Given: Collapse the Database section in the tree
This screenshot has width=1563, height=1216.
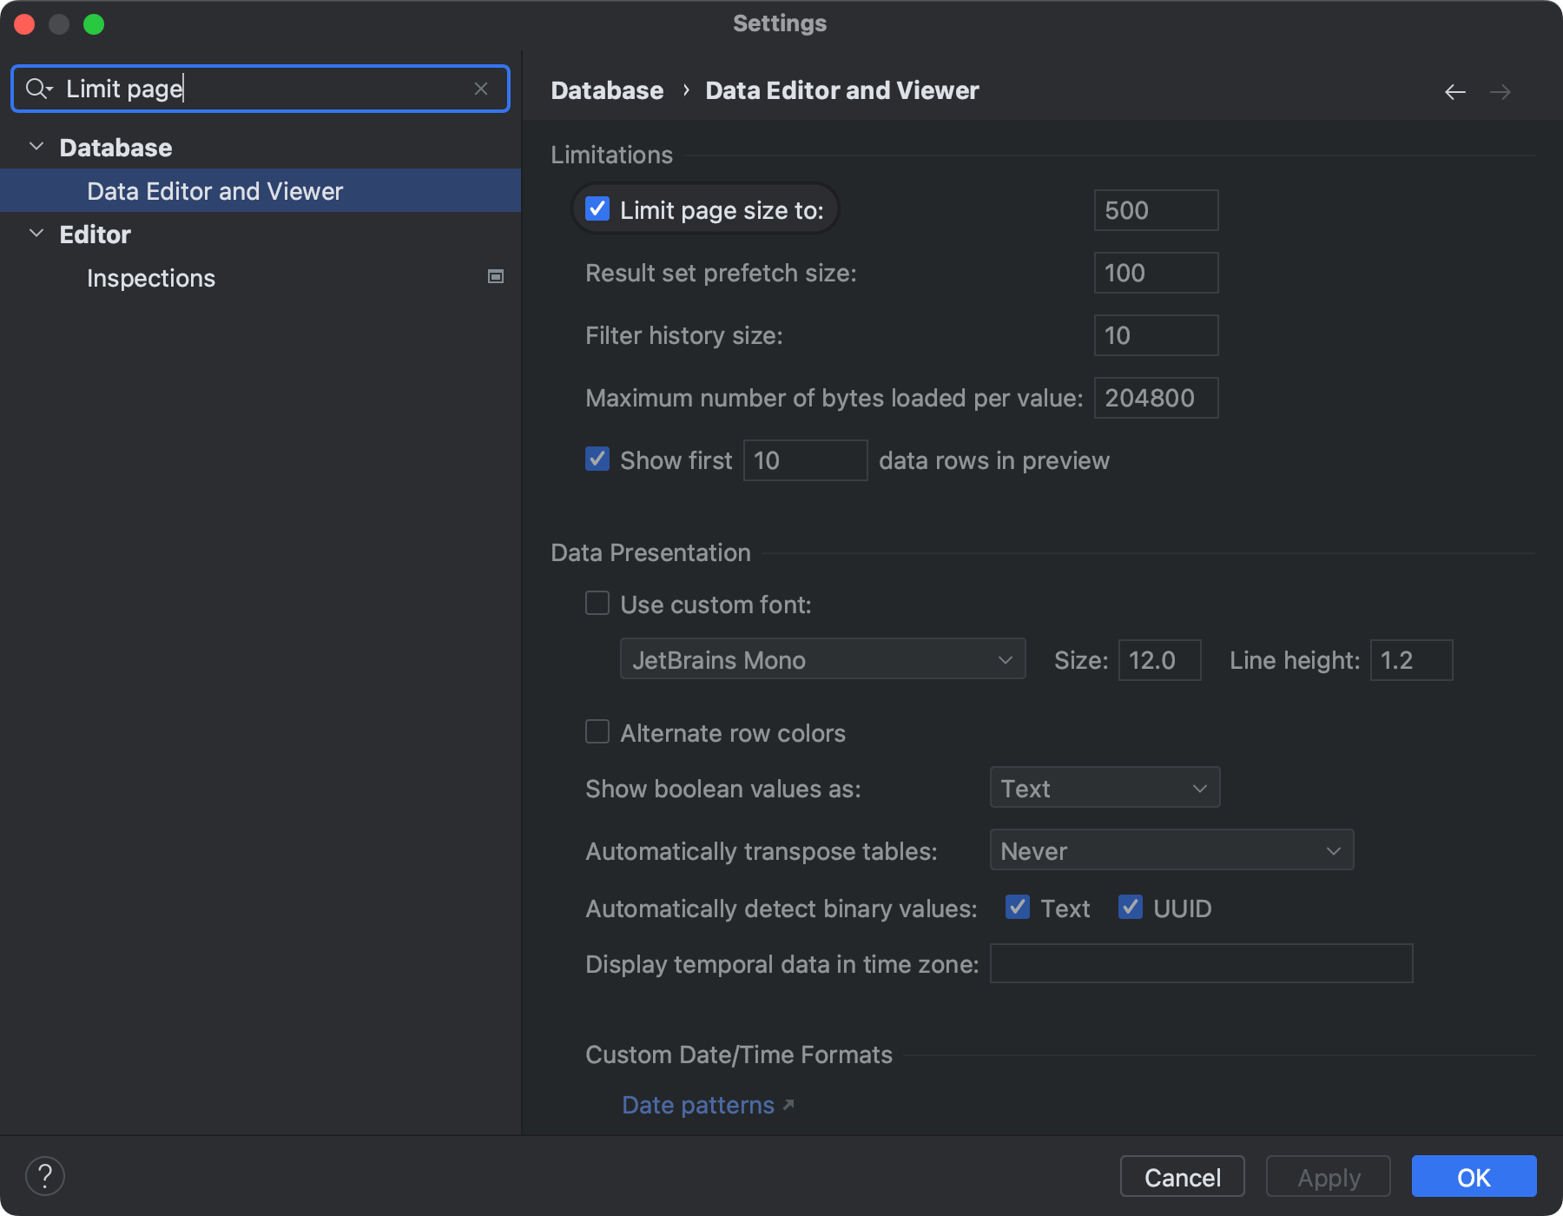Looking at the screenshot, I should point(36,146).
